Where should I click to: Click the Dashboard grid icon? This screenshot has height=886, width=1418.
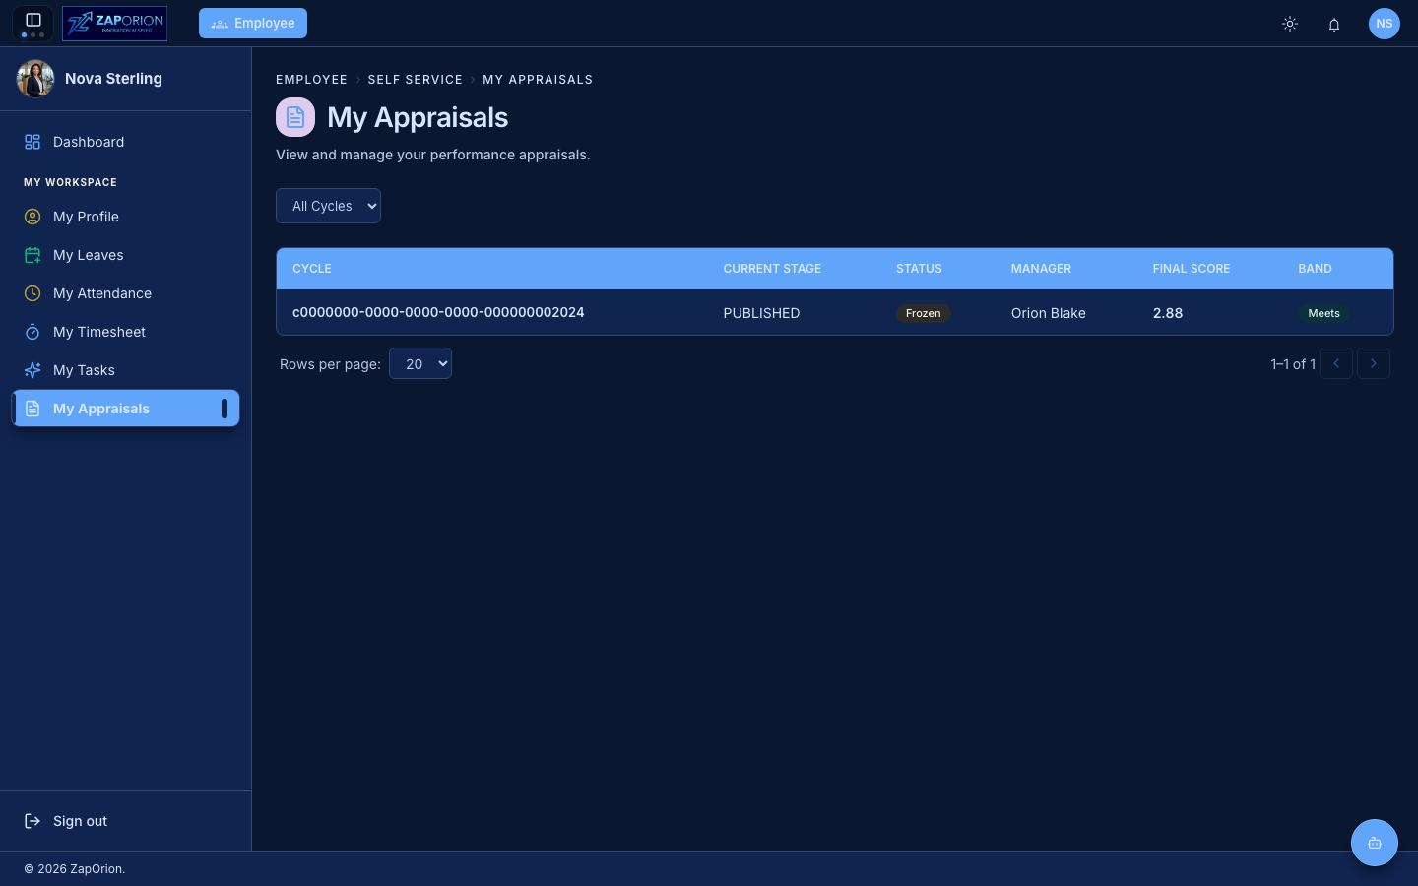(32, 142)
